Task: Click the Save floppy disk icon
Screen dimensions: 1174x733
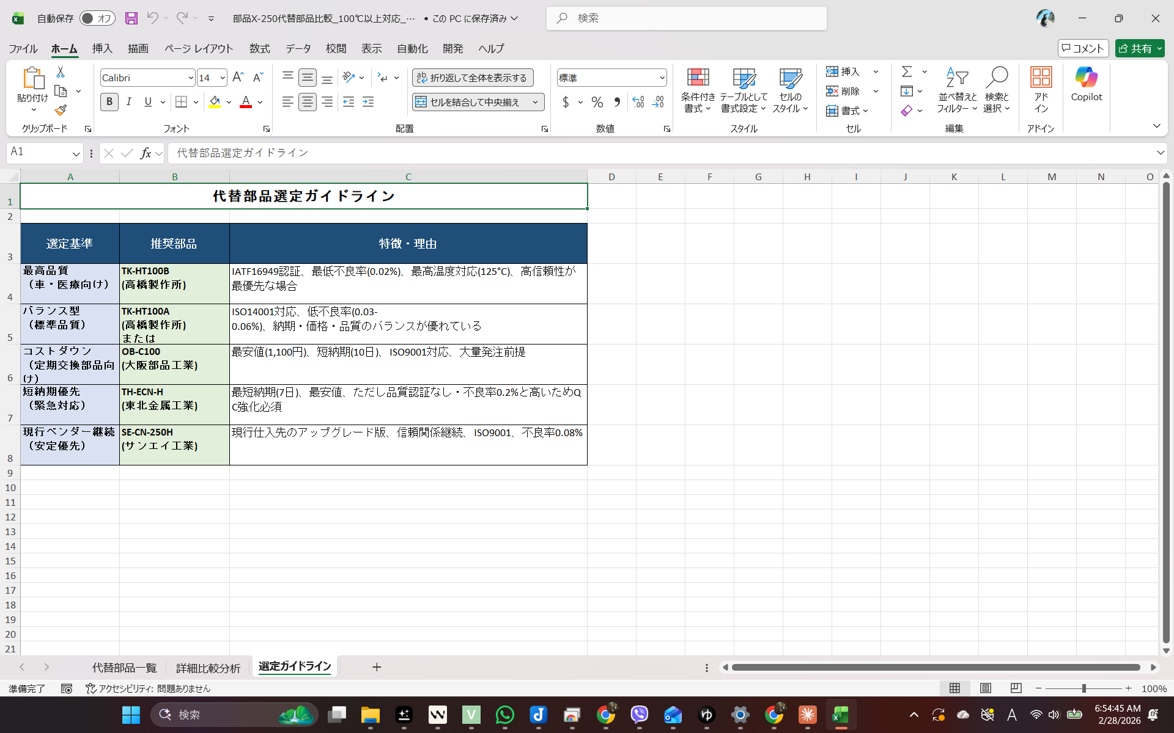Action: pos(131,18)
